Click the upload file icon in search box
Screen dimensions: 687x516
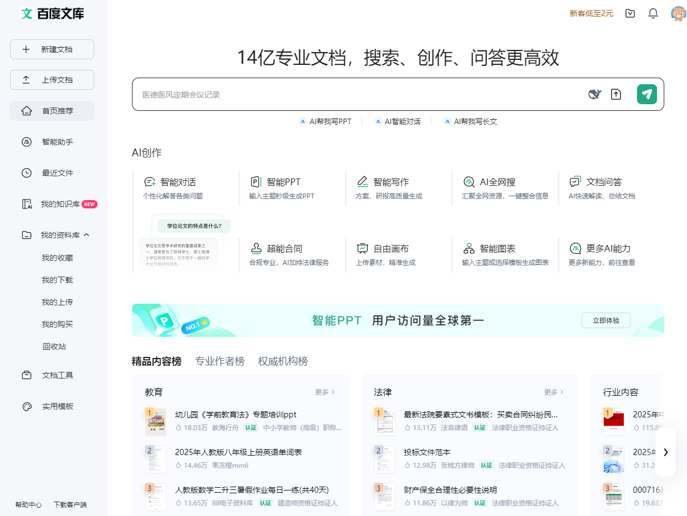point(616,94)
